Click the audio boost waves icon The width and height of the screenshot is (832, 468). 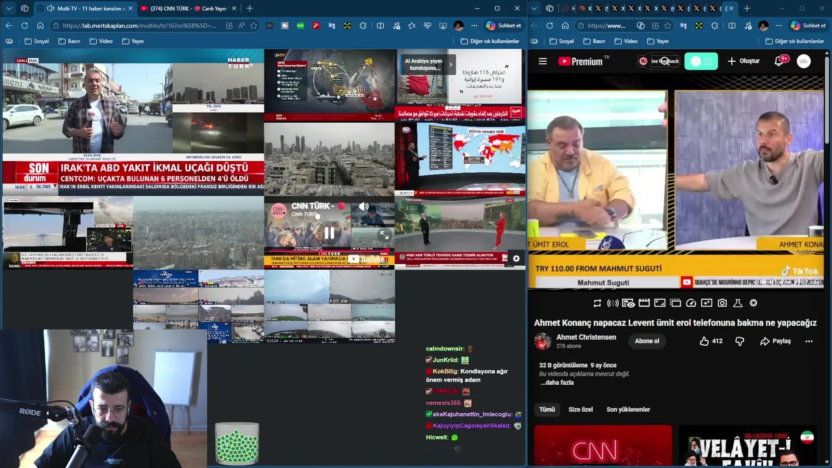613,303
